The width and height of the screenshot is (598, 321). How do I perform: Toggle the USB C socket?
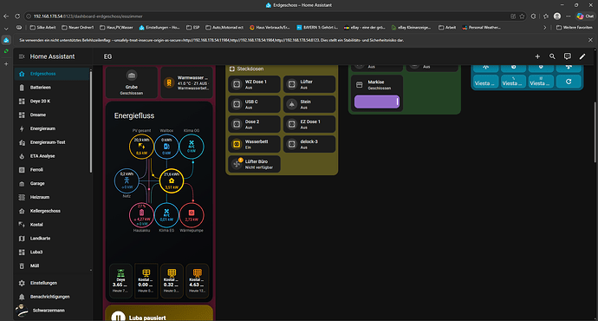coord(255,104)
